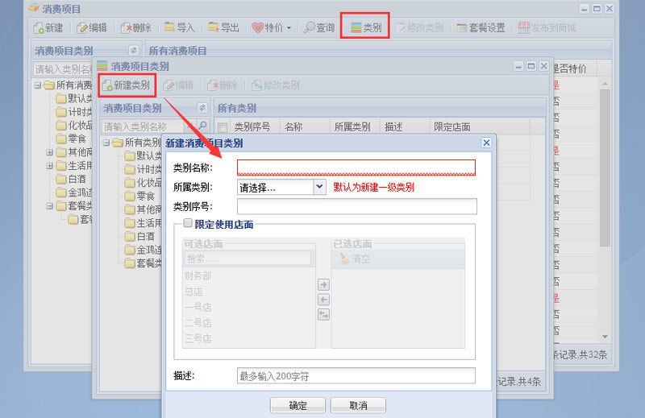Click the dimmed 修改类别 in the main toolbar
This screenshot has height=418, width=645.
tap(420, 28)
